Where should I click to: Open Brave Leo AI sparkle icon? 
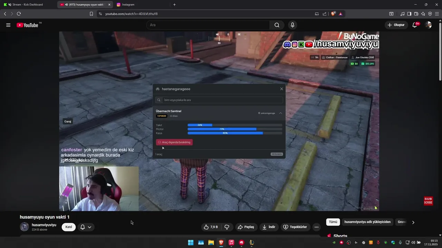[x=423, y=14]
